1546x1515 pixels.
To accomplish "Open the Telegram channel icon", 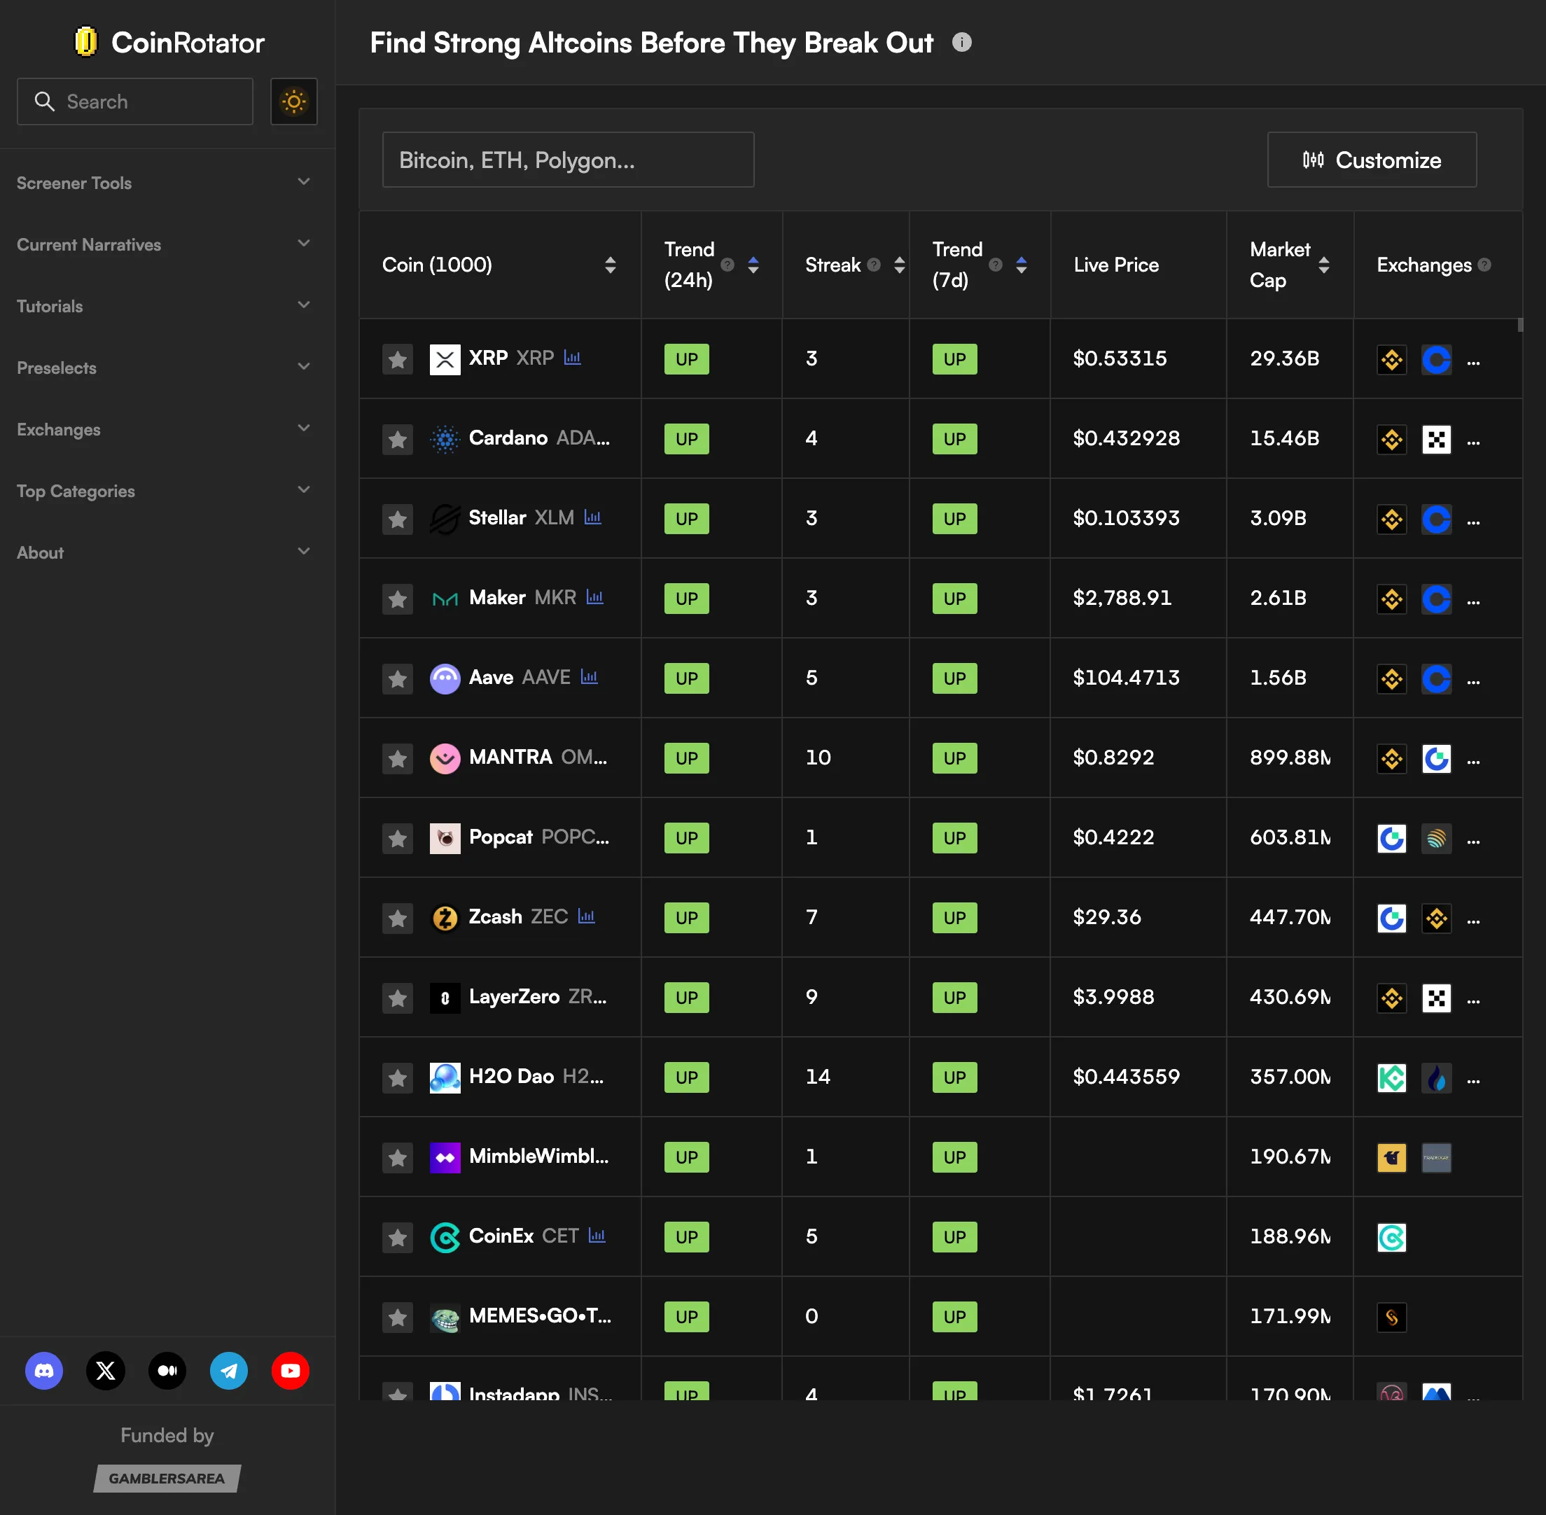I will point(228,1370).
